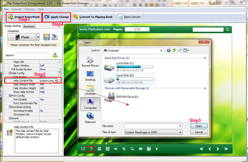Click settings list scroll down arrow
The height and width of the screenshot is (162, 248).
pyautogui.click(x=60, y=120)
